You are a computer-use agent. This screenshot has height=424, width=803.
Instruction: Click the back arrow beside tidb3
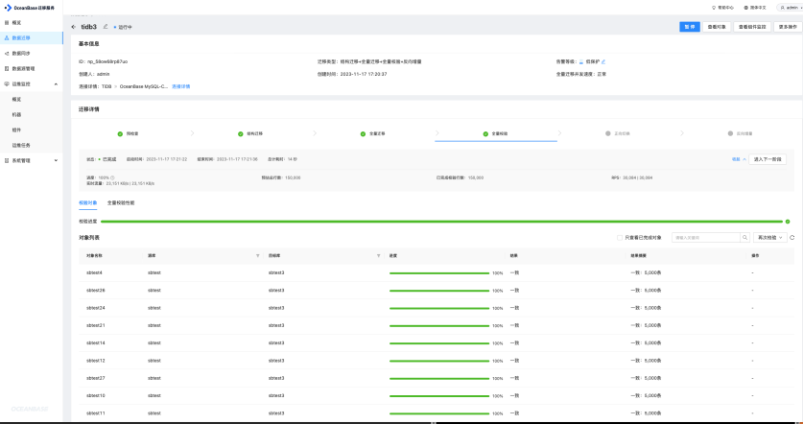point(74,27)
